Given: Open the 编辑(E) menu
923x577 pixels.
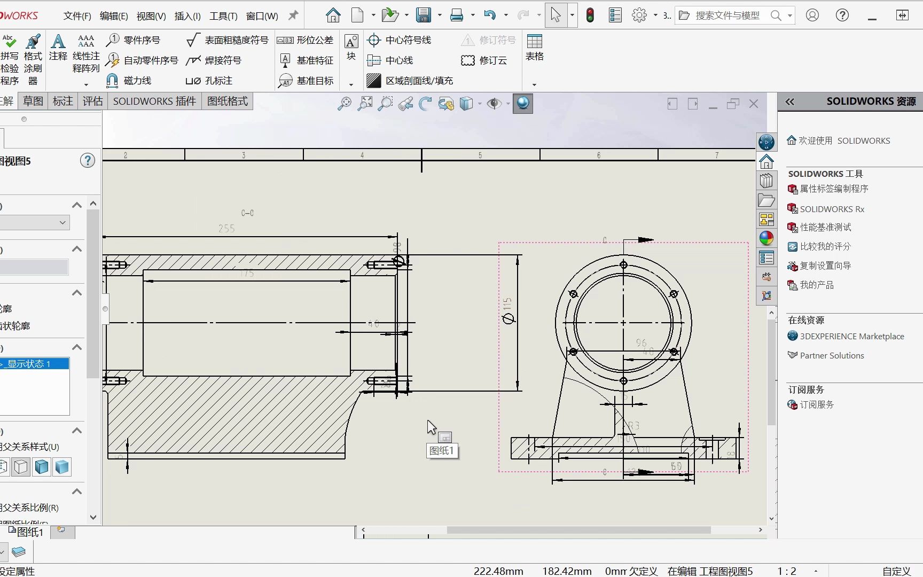Looking at the screenshot, I should click(x=114, y=16).
